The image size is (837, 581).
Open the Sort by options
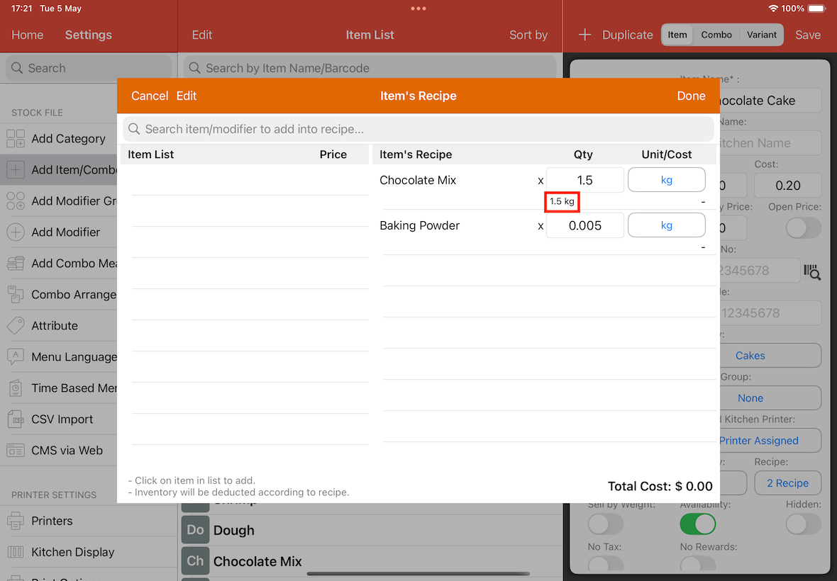coord(528,35)
